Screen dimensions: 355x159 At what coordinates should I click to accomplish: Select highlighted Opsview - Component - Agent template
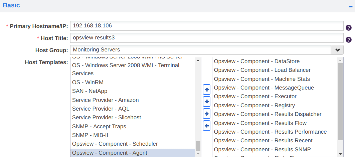(x=133, y=153)
